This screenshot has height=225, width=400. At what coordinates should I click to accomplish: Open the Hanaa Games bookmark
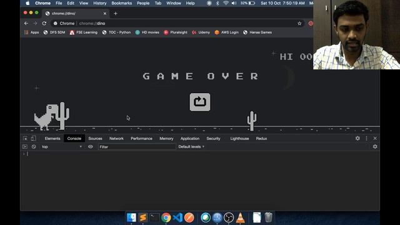(257, 32)
